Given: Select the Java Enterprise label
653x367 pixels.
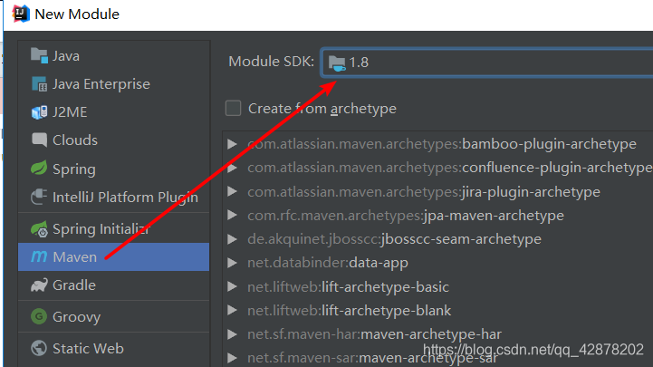Looking at the screenshot, I should [101, 84].
